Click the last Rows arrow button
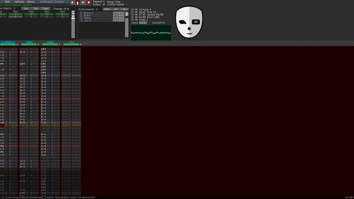The image size is (354, 199). pos(144,17)
